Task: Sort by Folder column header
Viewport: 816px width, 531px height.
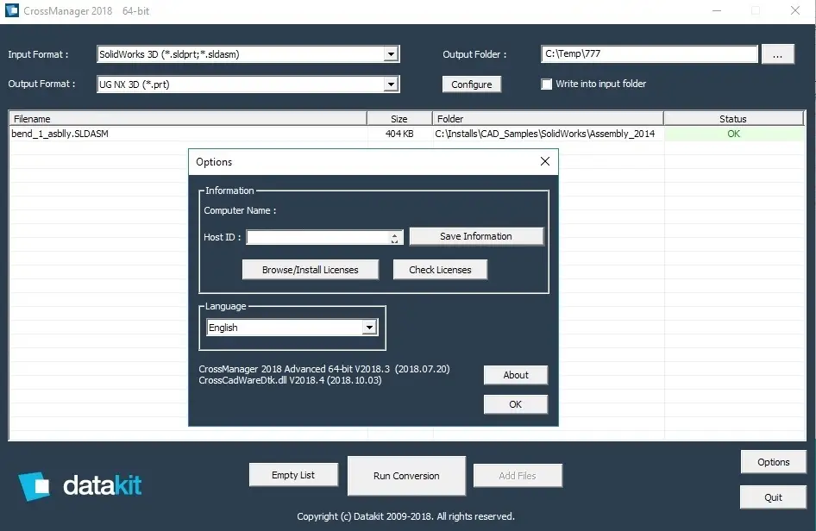Action: click(x=548, y=119)
